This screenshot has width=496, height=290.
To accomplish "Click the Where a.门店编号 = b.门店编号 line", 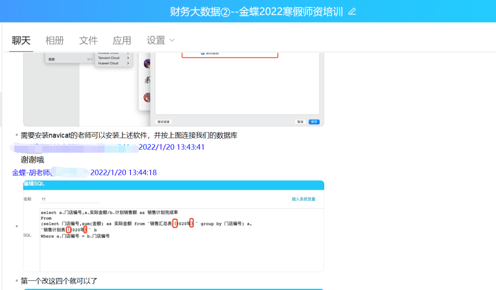I will click(x=75, y=236).
